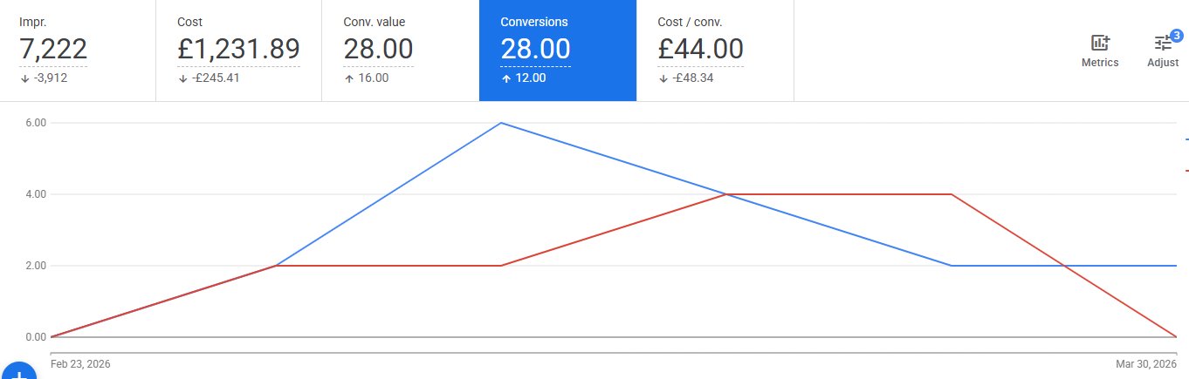Select the Conv. value metric card
This screenshot has height=379, width=1189.
coord(400,51)
